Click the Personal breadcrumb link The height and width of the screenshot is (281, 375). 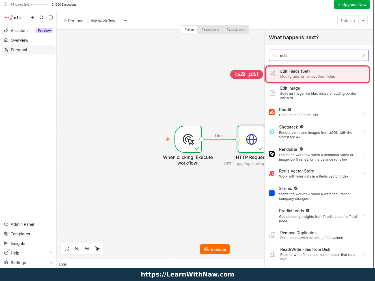(x=74, y=21)
